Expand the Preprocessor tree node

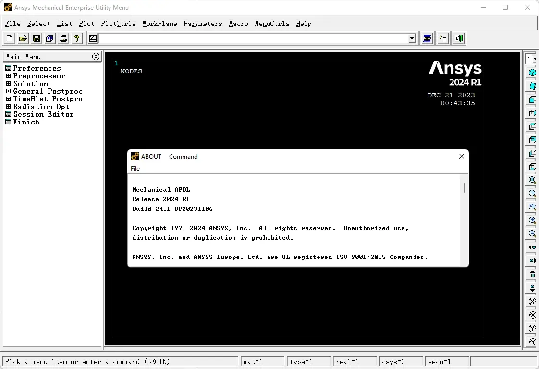pos(8,75)
